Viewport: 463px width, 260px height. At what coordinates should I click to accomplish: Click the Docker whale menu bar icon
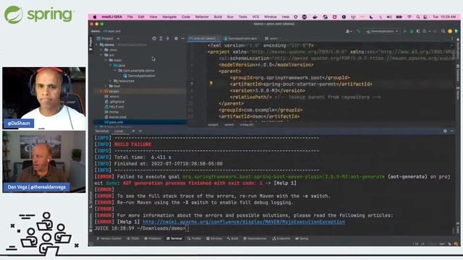pos(315,17)
